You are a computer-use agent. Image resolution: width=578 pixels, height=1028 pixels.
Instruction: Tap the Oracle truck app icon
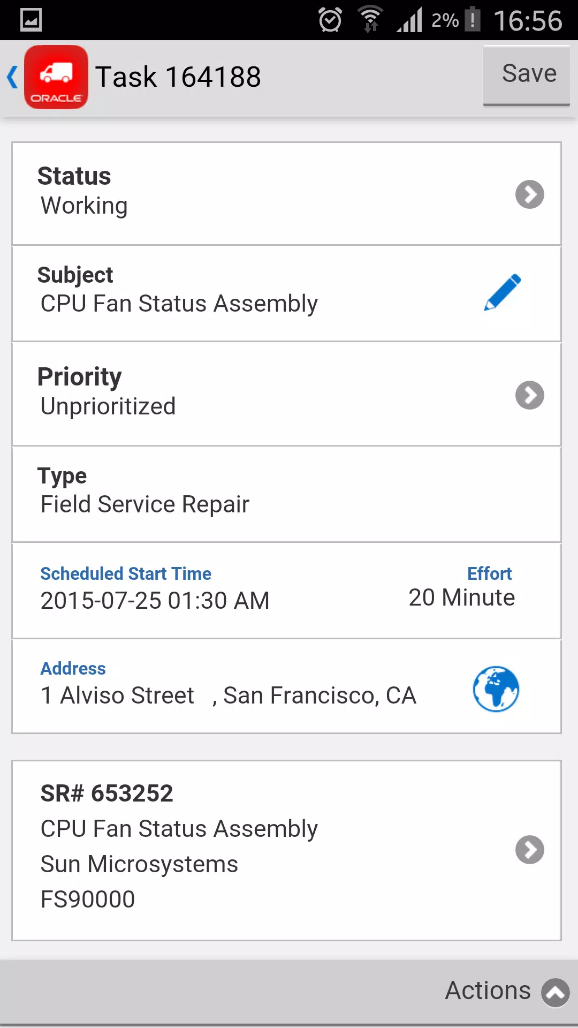[x=56, y=77]
